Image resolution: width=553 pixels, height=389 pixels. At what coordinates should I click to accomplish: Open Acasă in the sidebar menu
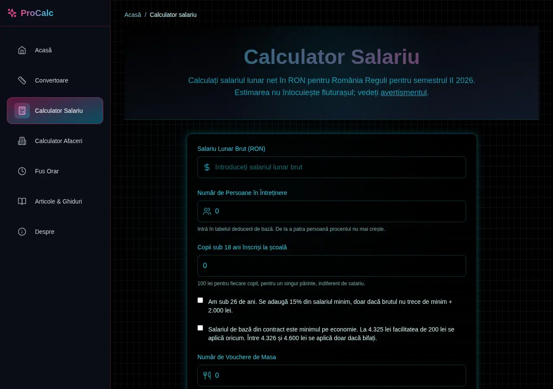(55, 50)
